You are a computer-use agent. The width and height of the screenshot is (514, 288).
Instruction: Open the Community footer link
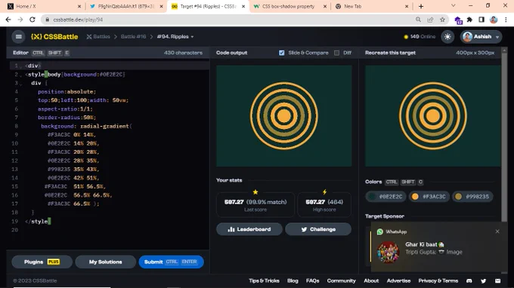pos(341,280)
